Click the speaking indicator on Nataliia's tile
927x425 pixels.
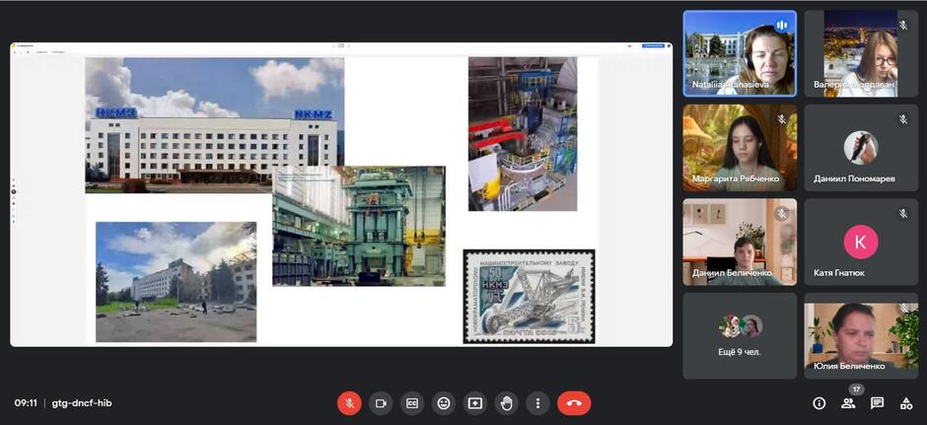point(782,26)
